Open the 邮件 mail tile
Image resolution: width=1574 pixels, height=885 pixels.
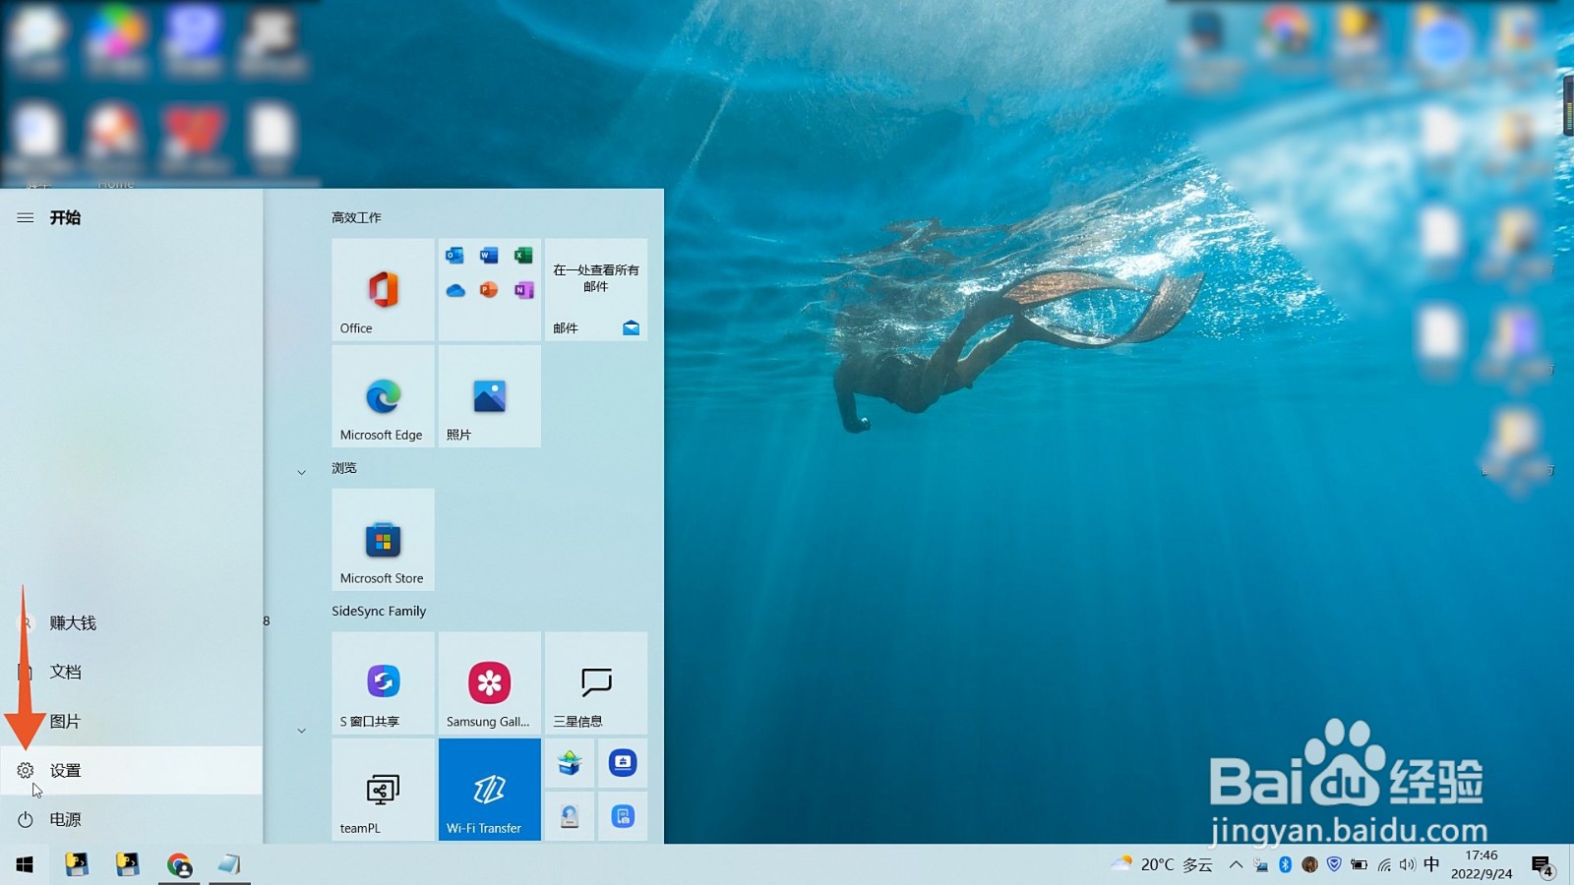click(x=595, y=290)
